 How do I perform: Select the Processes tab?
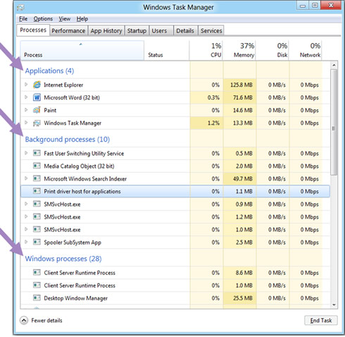point(33,30)
